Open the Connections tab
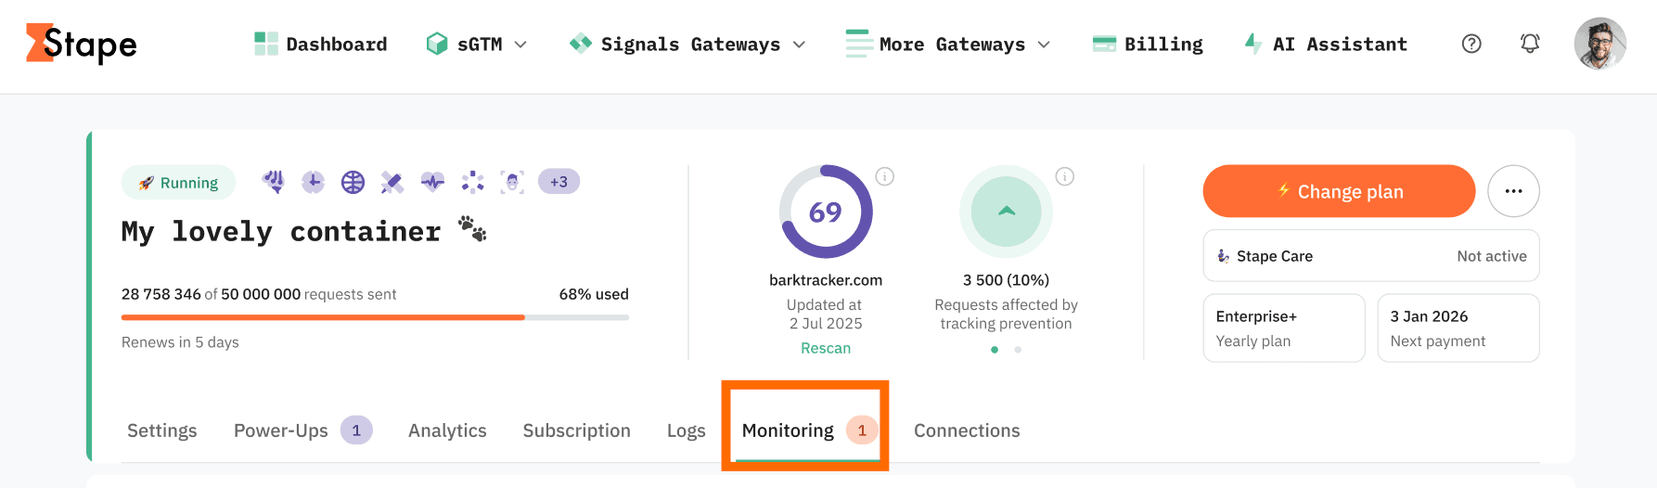 click(967, 430)
